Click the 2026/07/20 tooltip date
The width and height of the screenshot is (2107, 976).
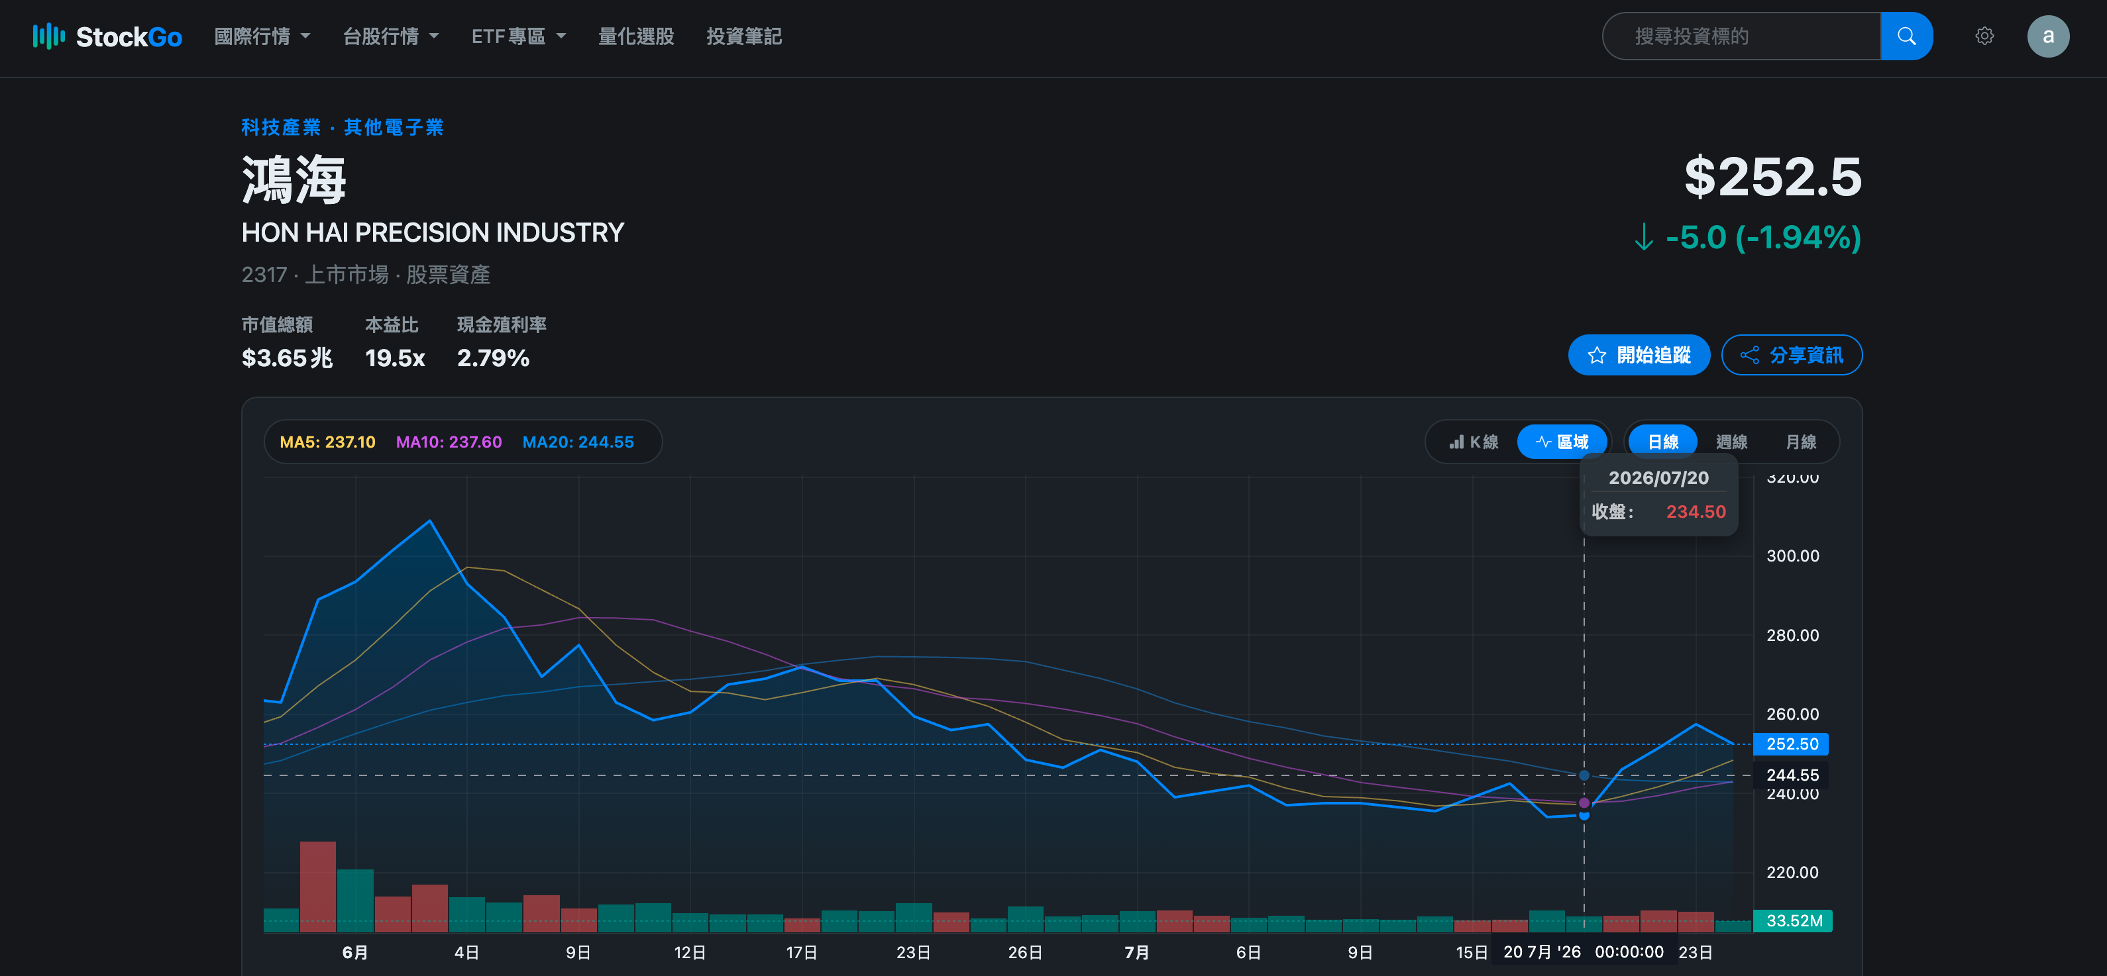1658,478
